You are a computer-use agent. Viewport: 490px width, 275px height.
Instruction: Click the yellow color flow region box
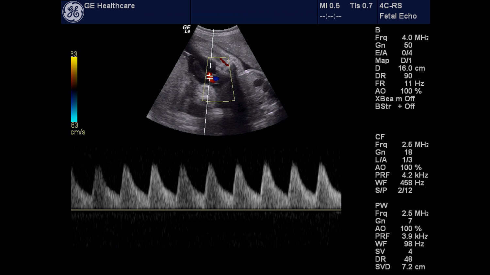coord(218,79)
